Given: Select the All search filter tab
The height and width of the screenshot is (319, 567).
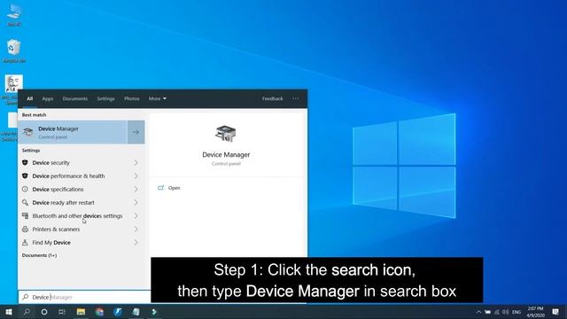Looking at the screenshot, I should point(29,98).
